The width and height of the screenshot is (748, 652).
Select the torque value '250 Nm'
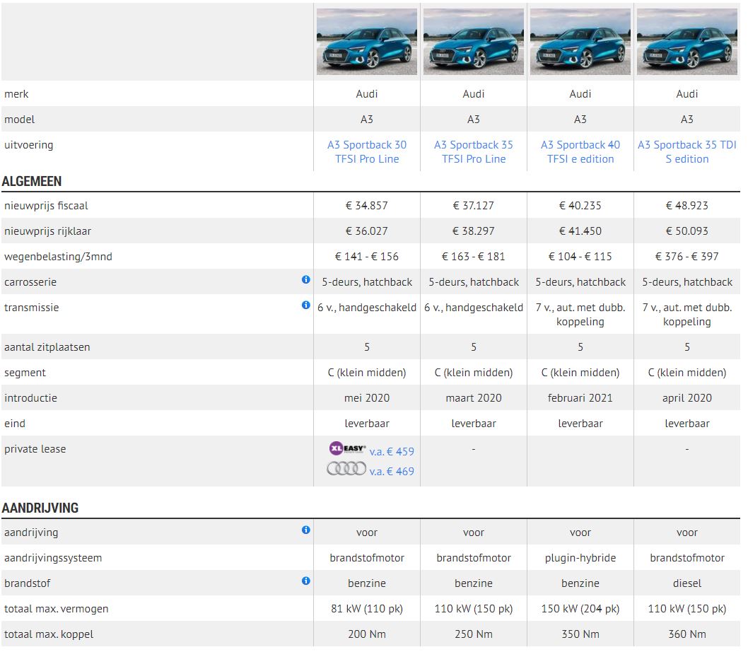point(474,634)
